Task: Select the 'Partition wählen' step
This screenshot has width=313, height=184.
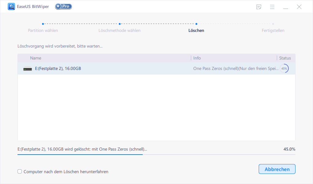Action: pyautogui.click(x=43, y=30)
